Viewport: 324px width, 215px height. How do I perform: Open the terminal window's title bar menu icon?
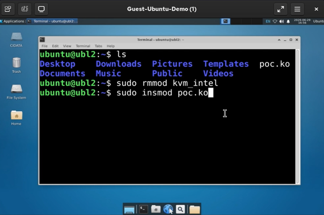(42, 40)
